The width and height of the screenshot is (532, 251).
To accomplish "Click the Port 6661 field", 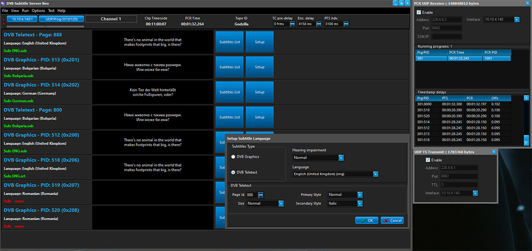I will click(x=459, y=176).
